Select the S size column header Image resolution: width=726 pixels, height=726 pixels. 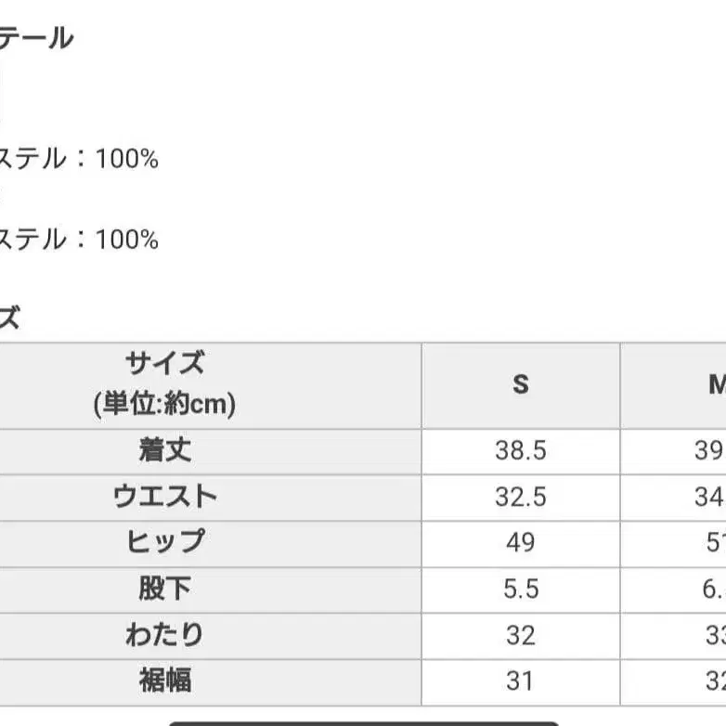[x=521, y=383]
